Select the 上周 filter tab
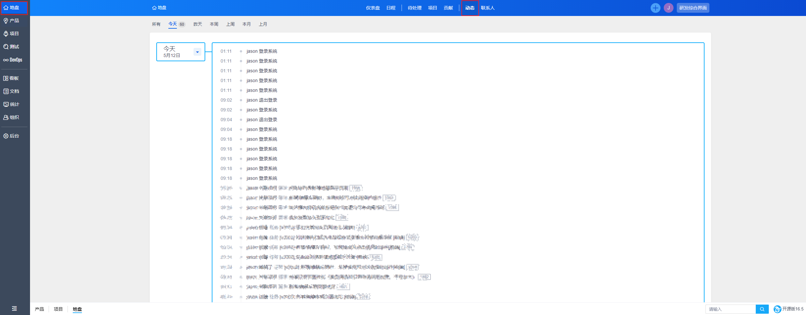806x315 pixels. 230,24
